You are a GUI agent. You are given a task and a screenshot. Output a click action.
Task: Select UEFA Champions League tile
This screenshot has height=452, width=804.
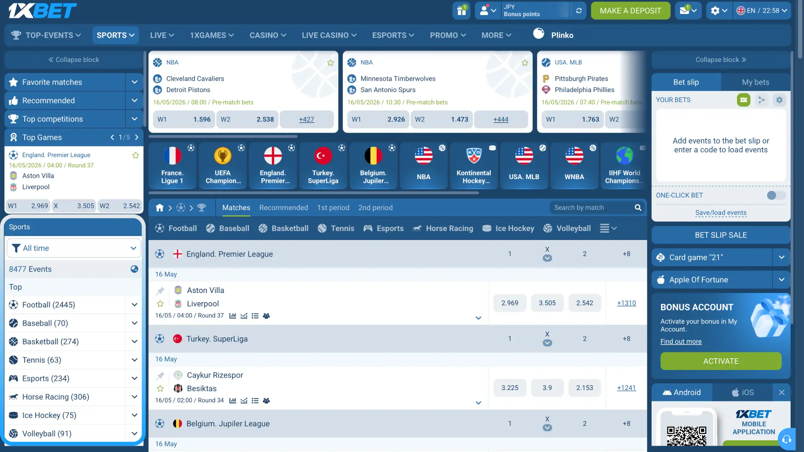[222, 165]
